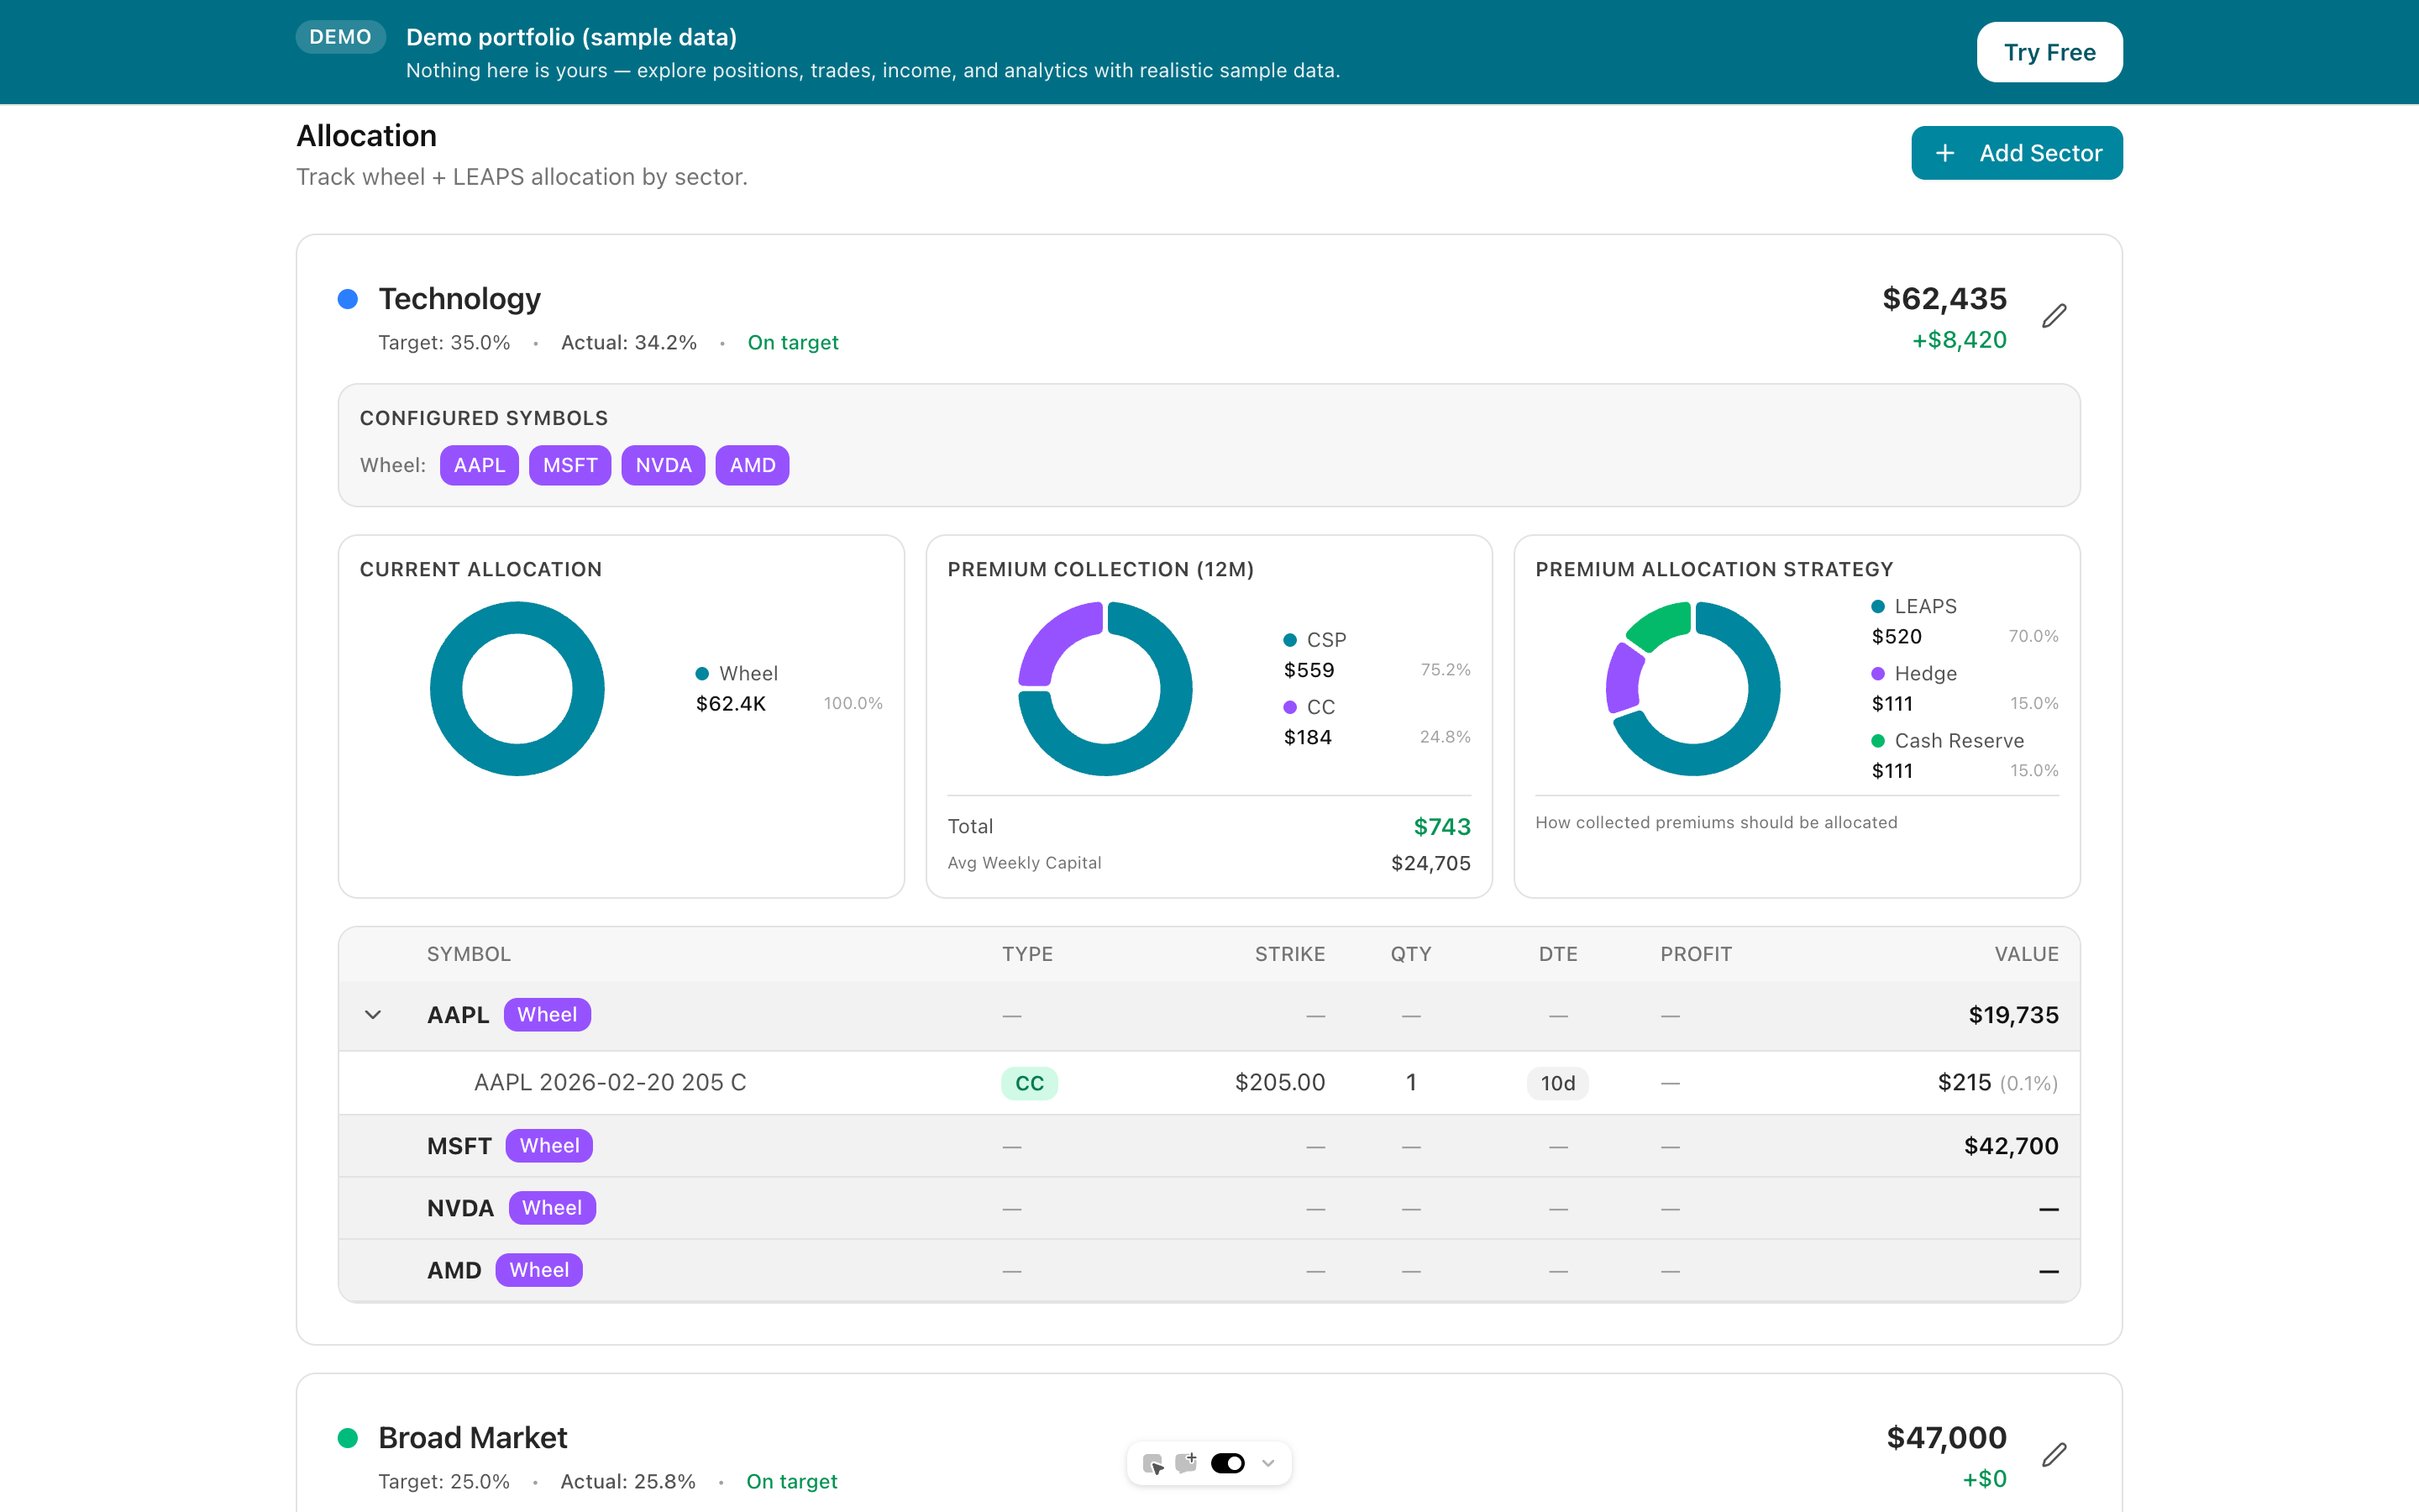The image size is (2419, 1512).
Task: Select the AAPL configured symbol chip
Action: (x=478, y=464)
